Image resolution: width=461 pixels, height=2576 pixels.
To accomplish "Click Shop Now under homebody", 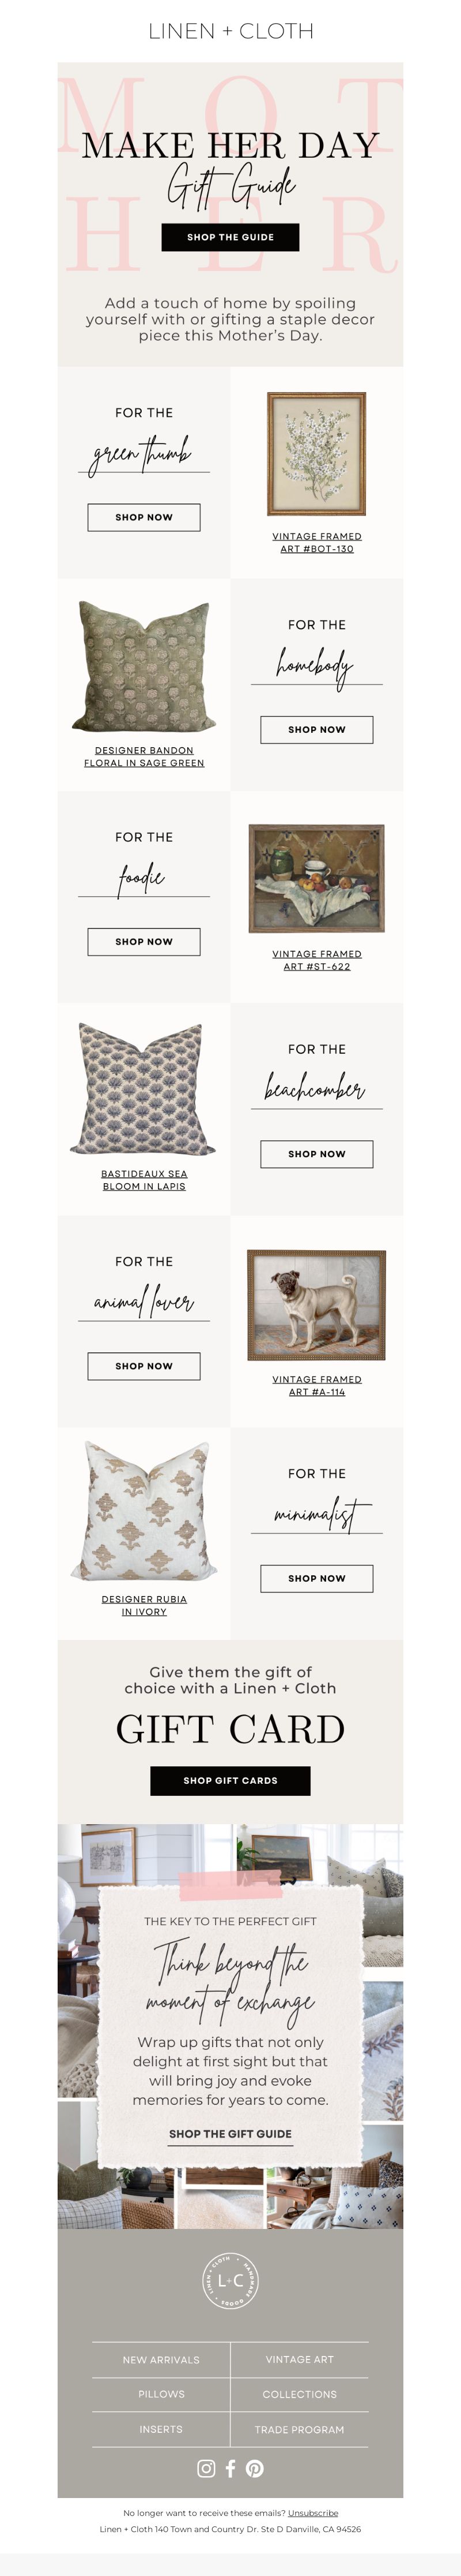I will pos(318,729).
